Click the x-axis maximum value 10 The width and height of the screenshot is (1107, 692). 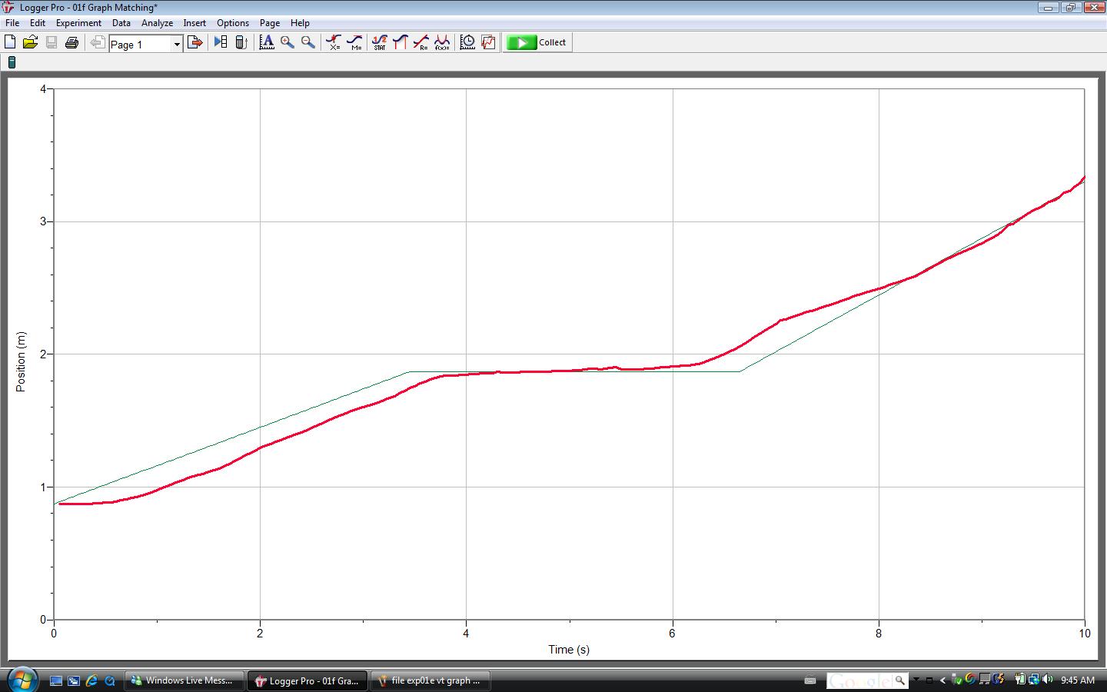point(1084,634)
